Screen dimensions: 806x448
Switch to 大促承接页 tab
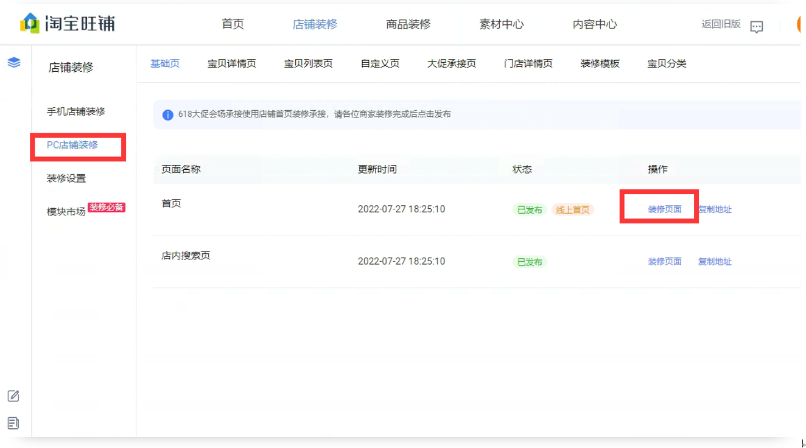tap(452, 63)
